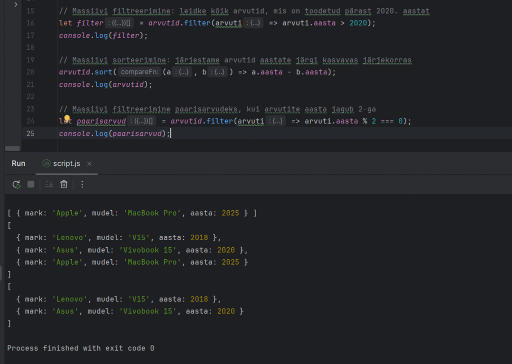
Task: Click line number 20 in gutter
Action: 29,72
